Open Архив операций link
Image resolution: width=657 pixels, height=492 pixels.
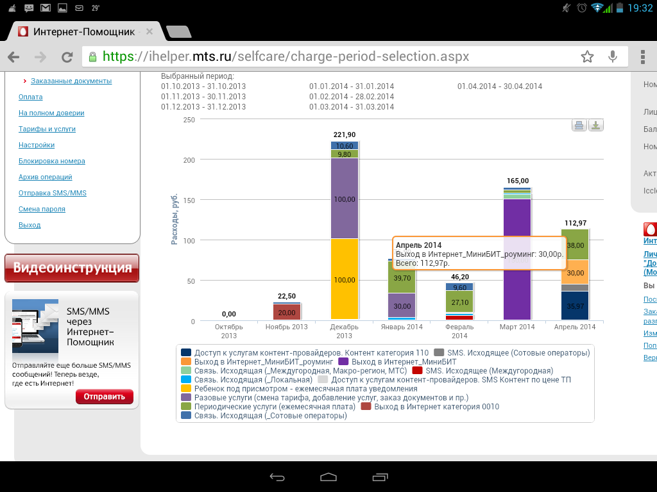click(46, 177)
